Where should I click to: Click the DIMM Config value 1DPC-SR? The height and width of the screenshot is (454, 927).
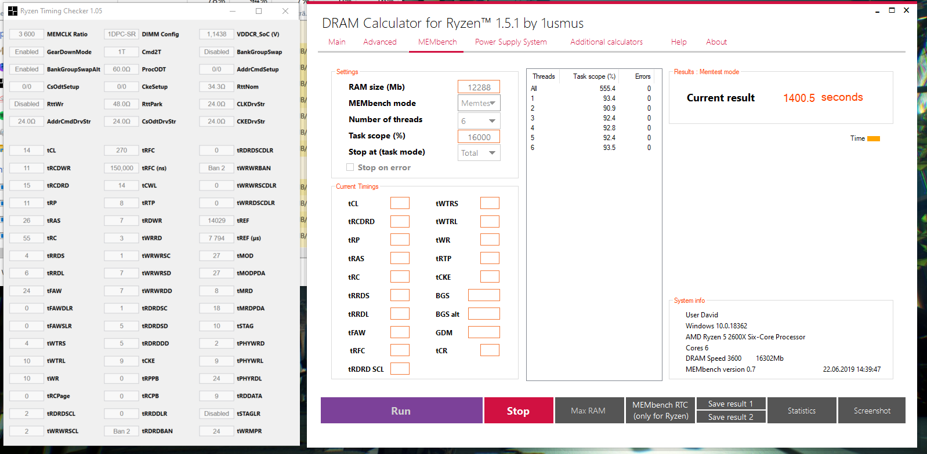pos(121,34)
